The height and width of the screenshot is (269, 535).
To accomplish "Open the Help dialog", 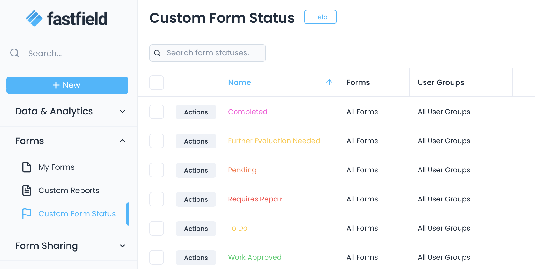I will 320,17.
